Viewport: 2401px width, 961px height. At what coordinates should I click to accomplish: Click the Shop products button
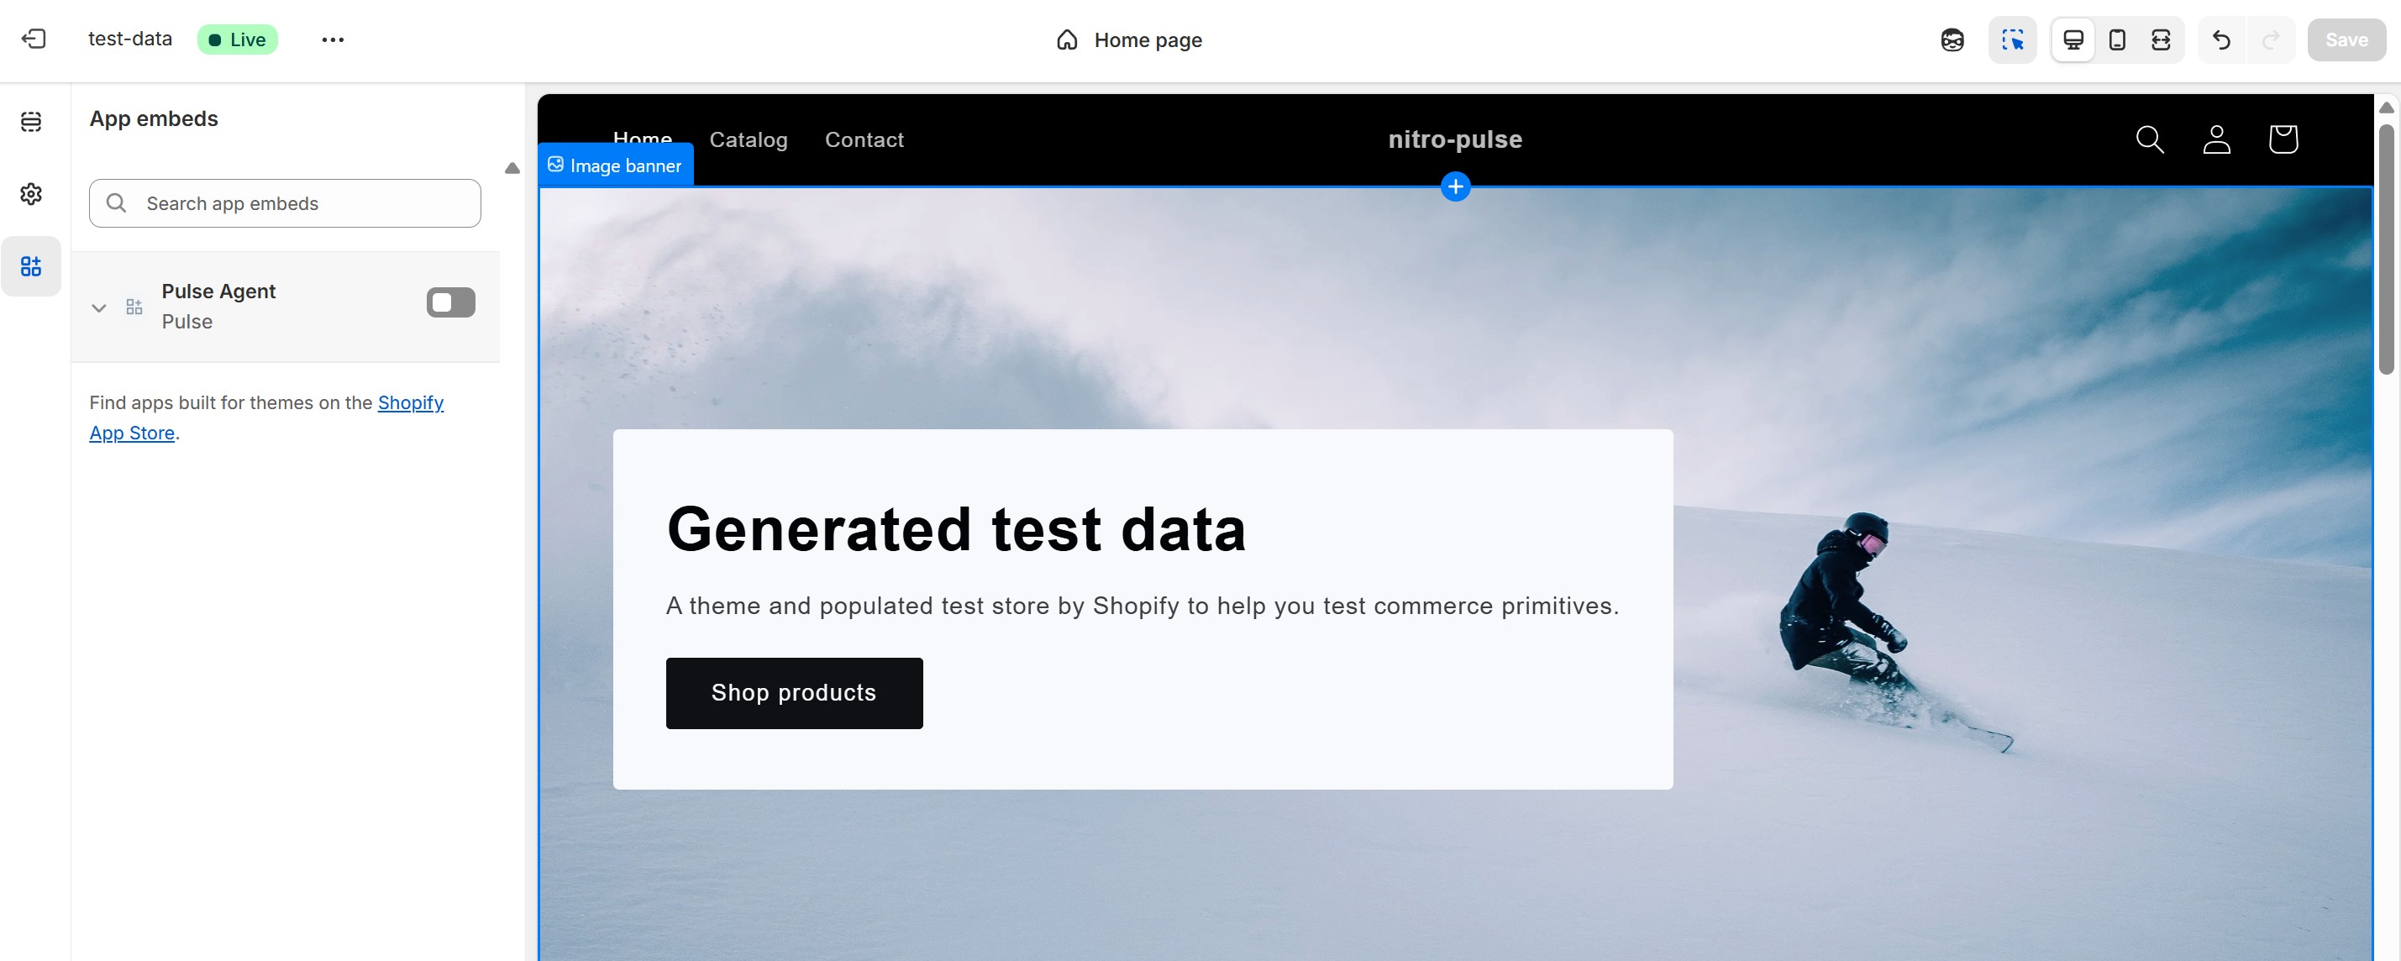[793, 692]
